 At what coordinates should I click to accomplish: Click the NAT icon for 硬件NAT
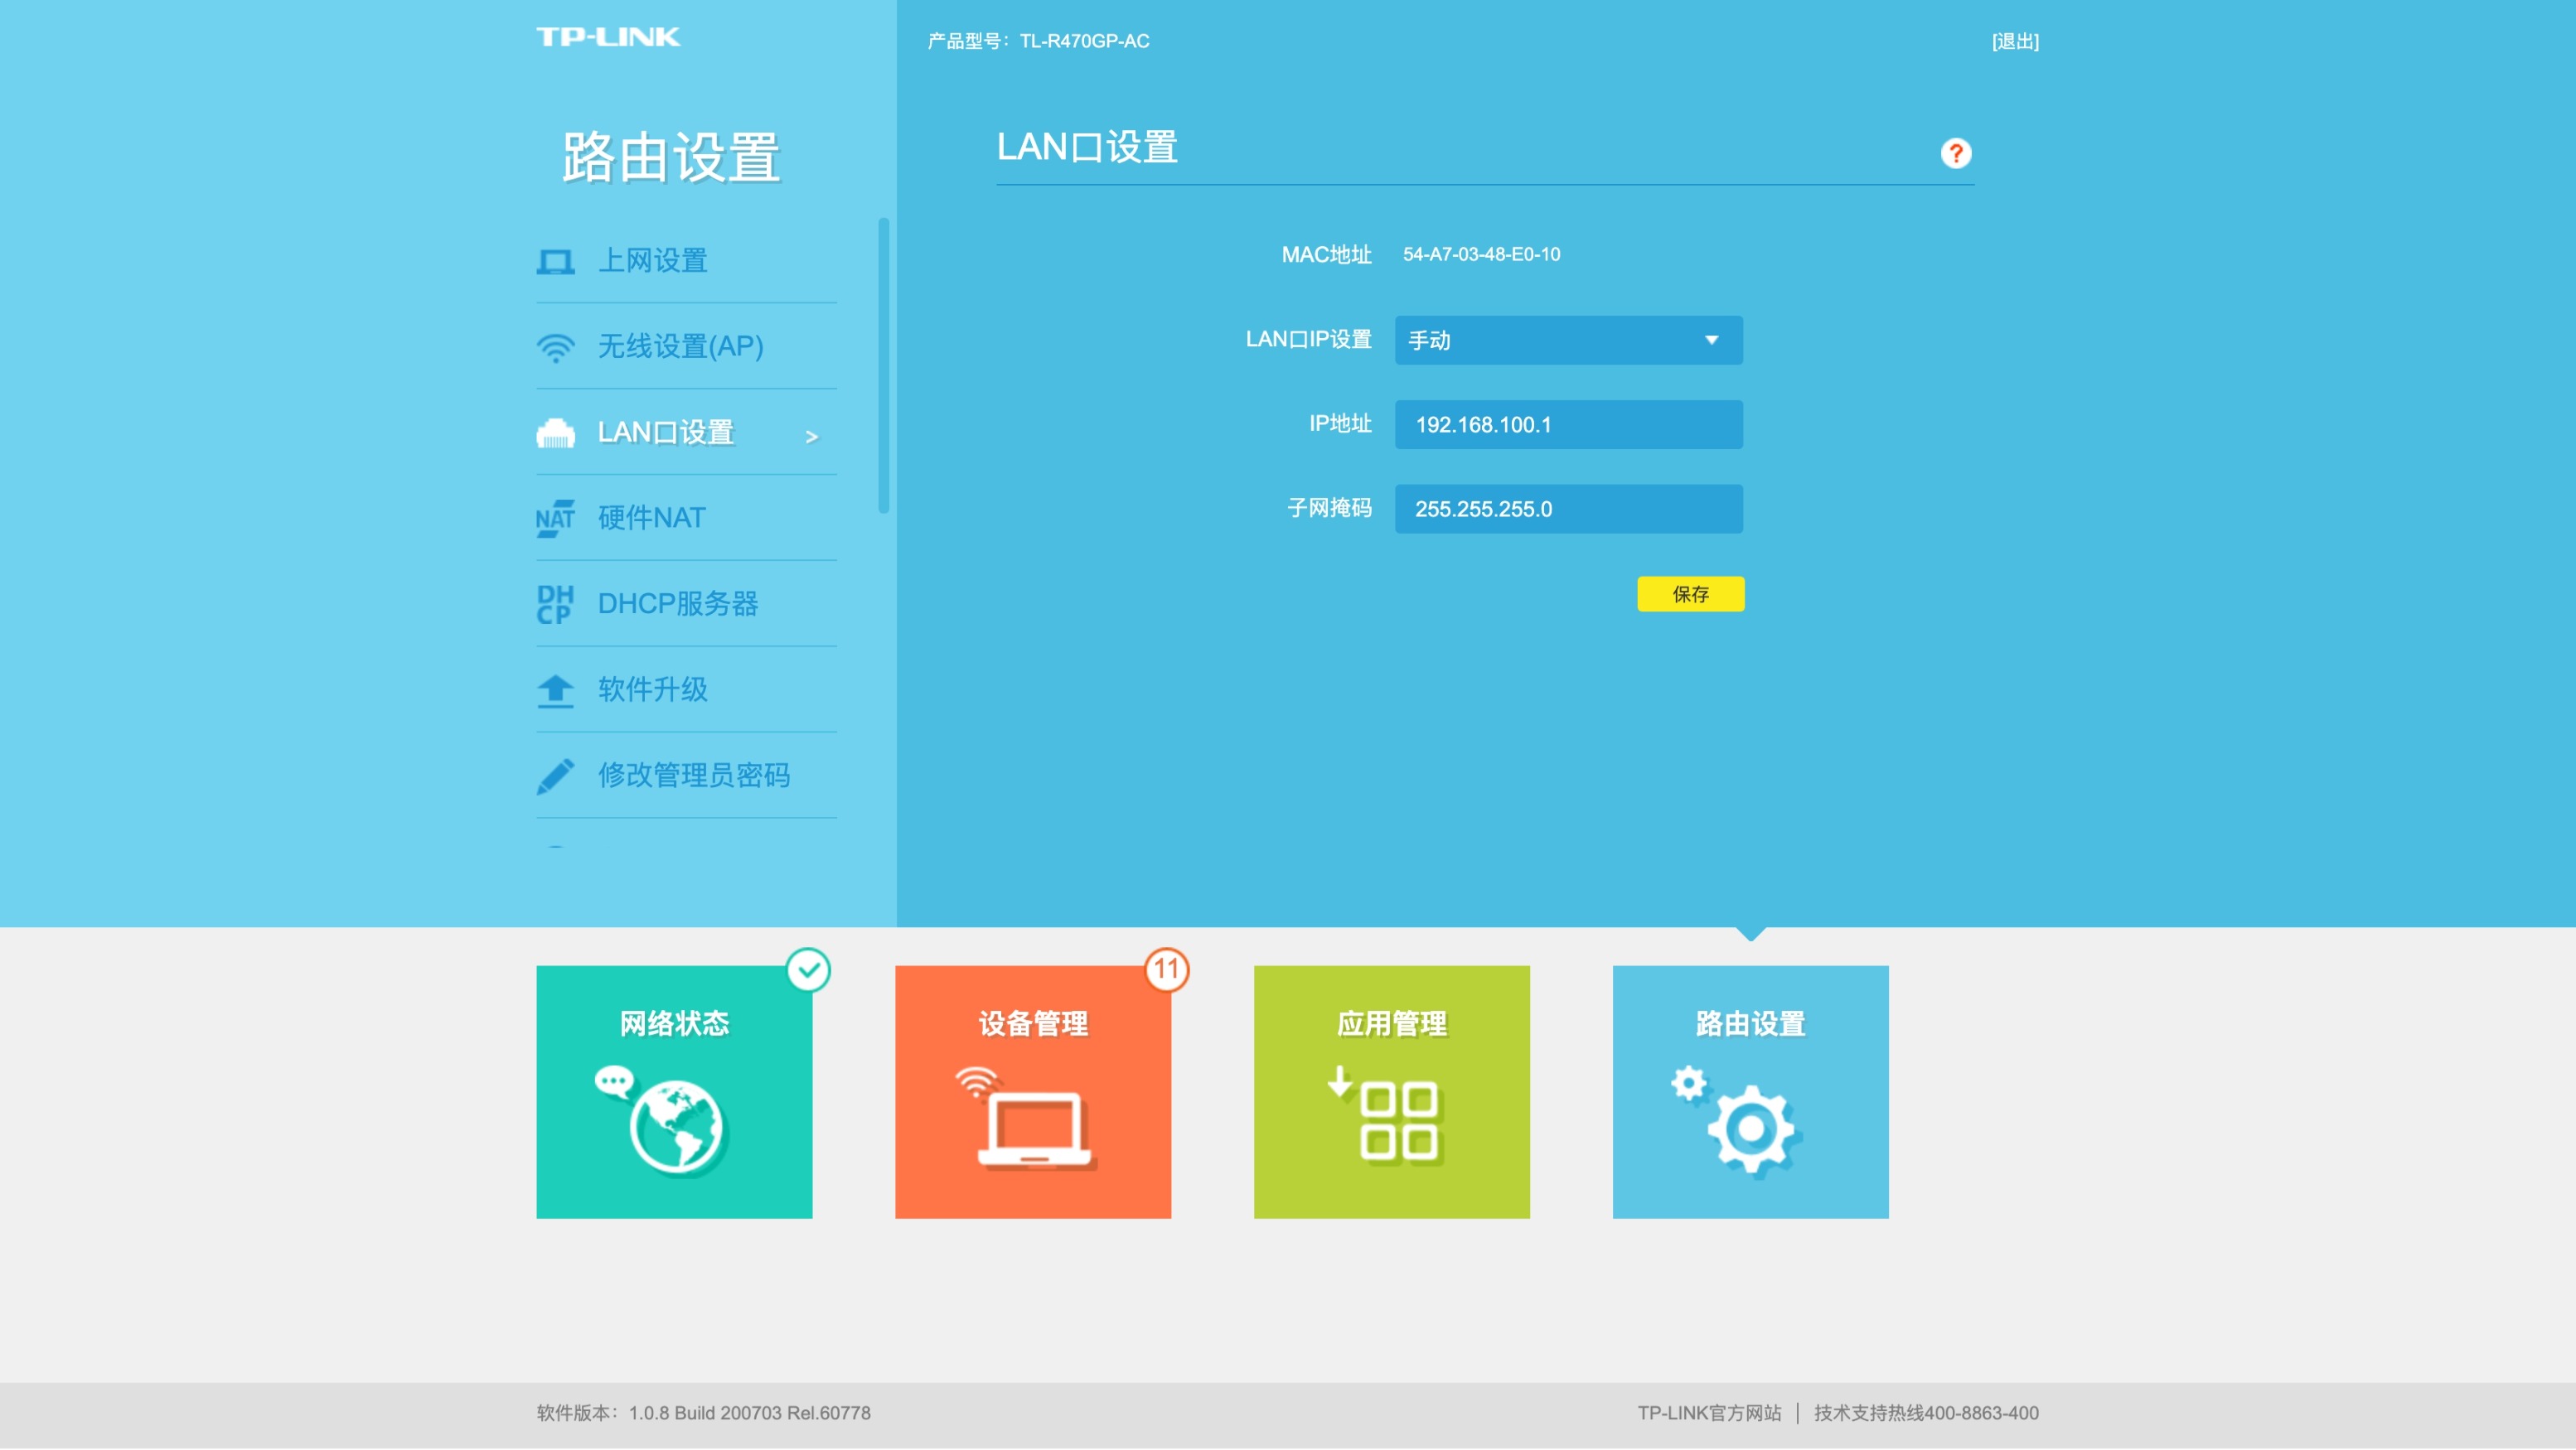[555, 518]
